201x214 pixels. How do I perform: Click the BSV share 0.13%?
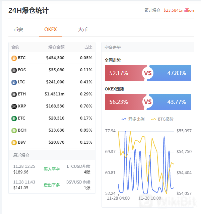[86, 142]
